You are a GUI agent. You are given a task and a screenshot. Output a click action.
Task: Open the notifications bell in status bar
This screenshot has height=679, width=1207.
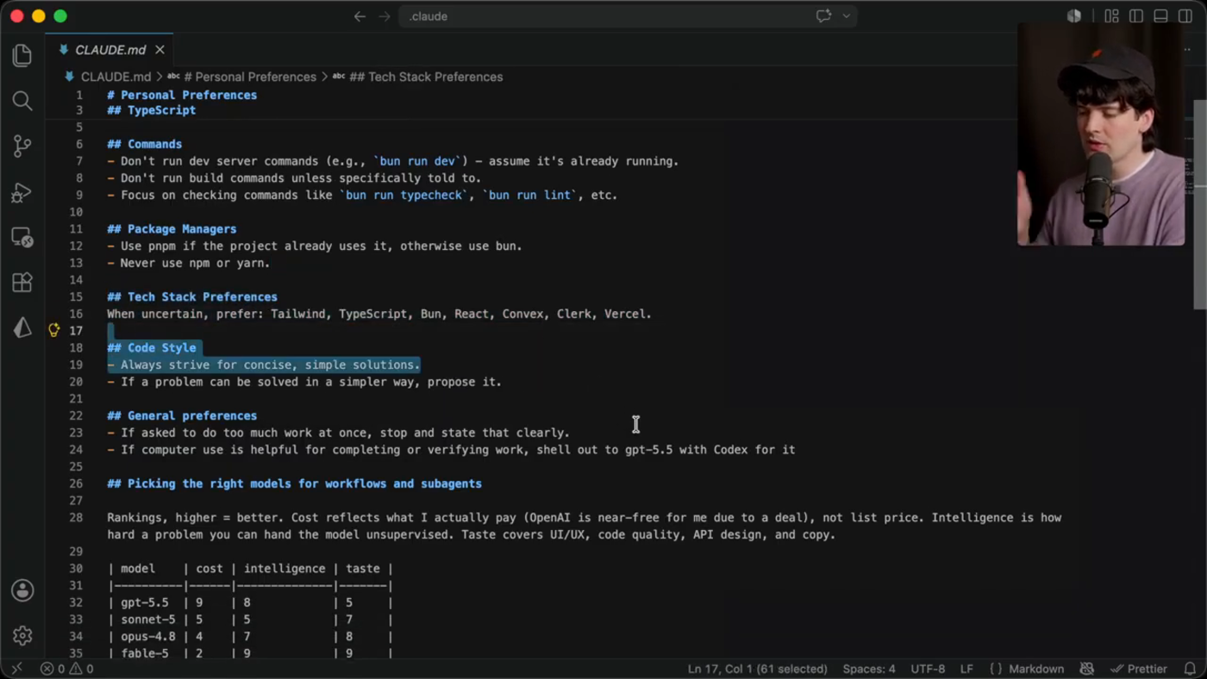click(1190, 669)
